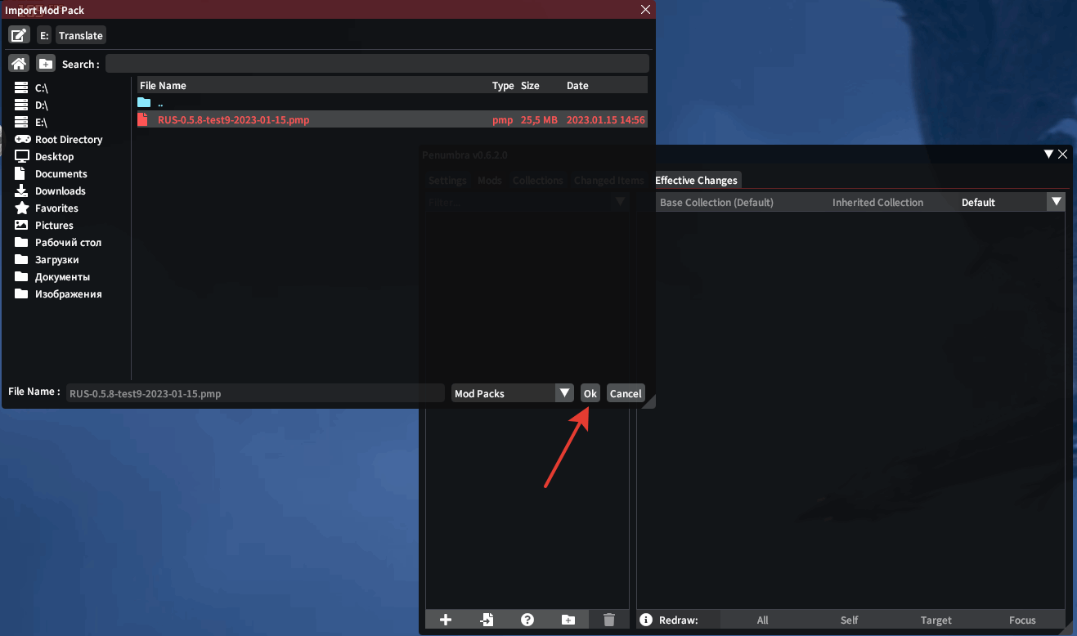
Task: Click the new folder icon in Penumbra's bottom bar
Action: [568, 620]
